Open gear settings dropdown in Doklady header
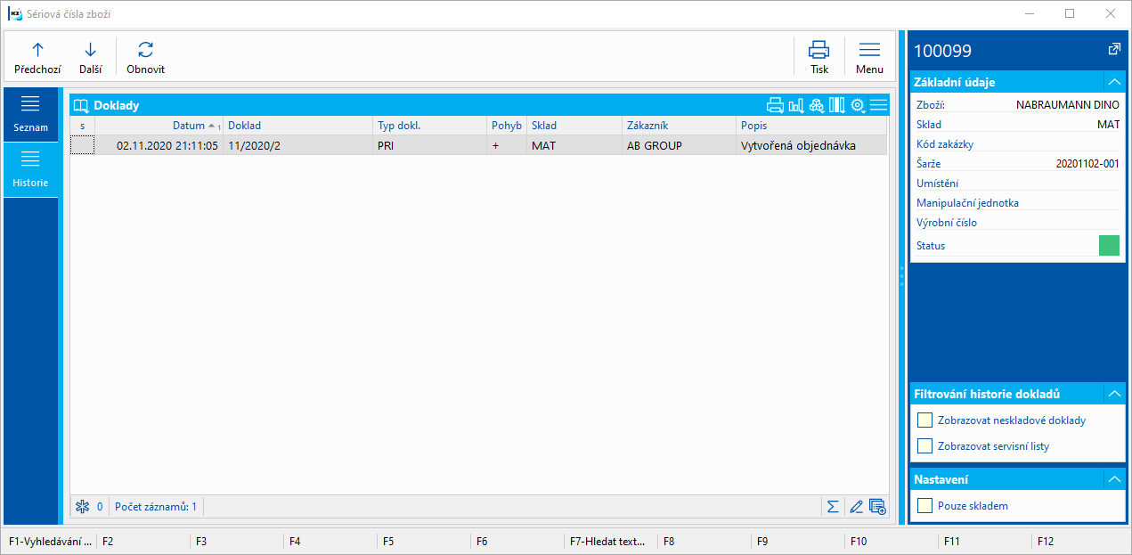 tap(859, 105)
